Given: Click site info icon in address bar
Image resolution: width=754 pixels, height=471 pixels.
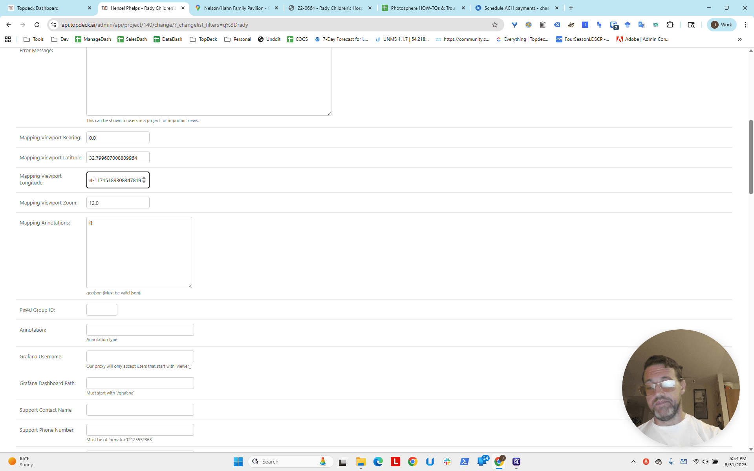Looking at the screenshot, I should [54, 25].
